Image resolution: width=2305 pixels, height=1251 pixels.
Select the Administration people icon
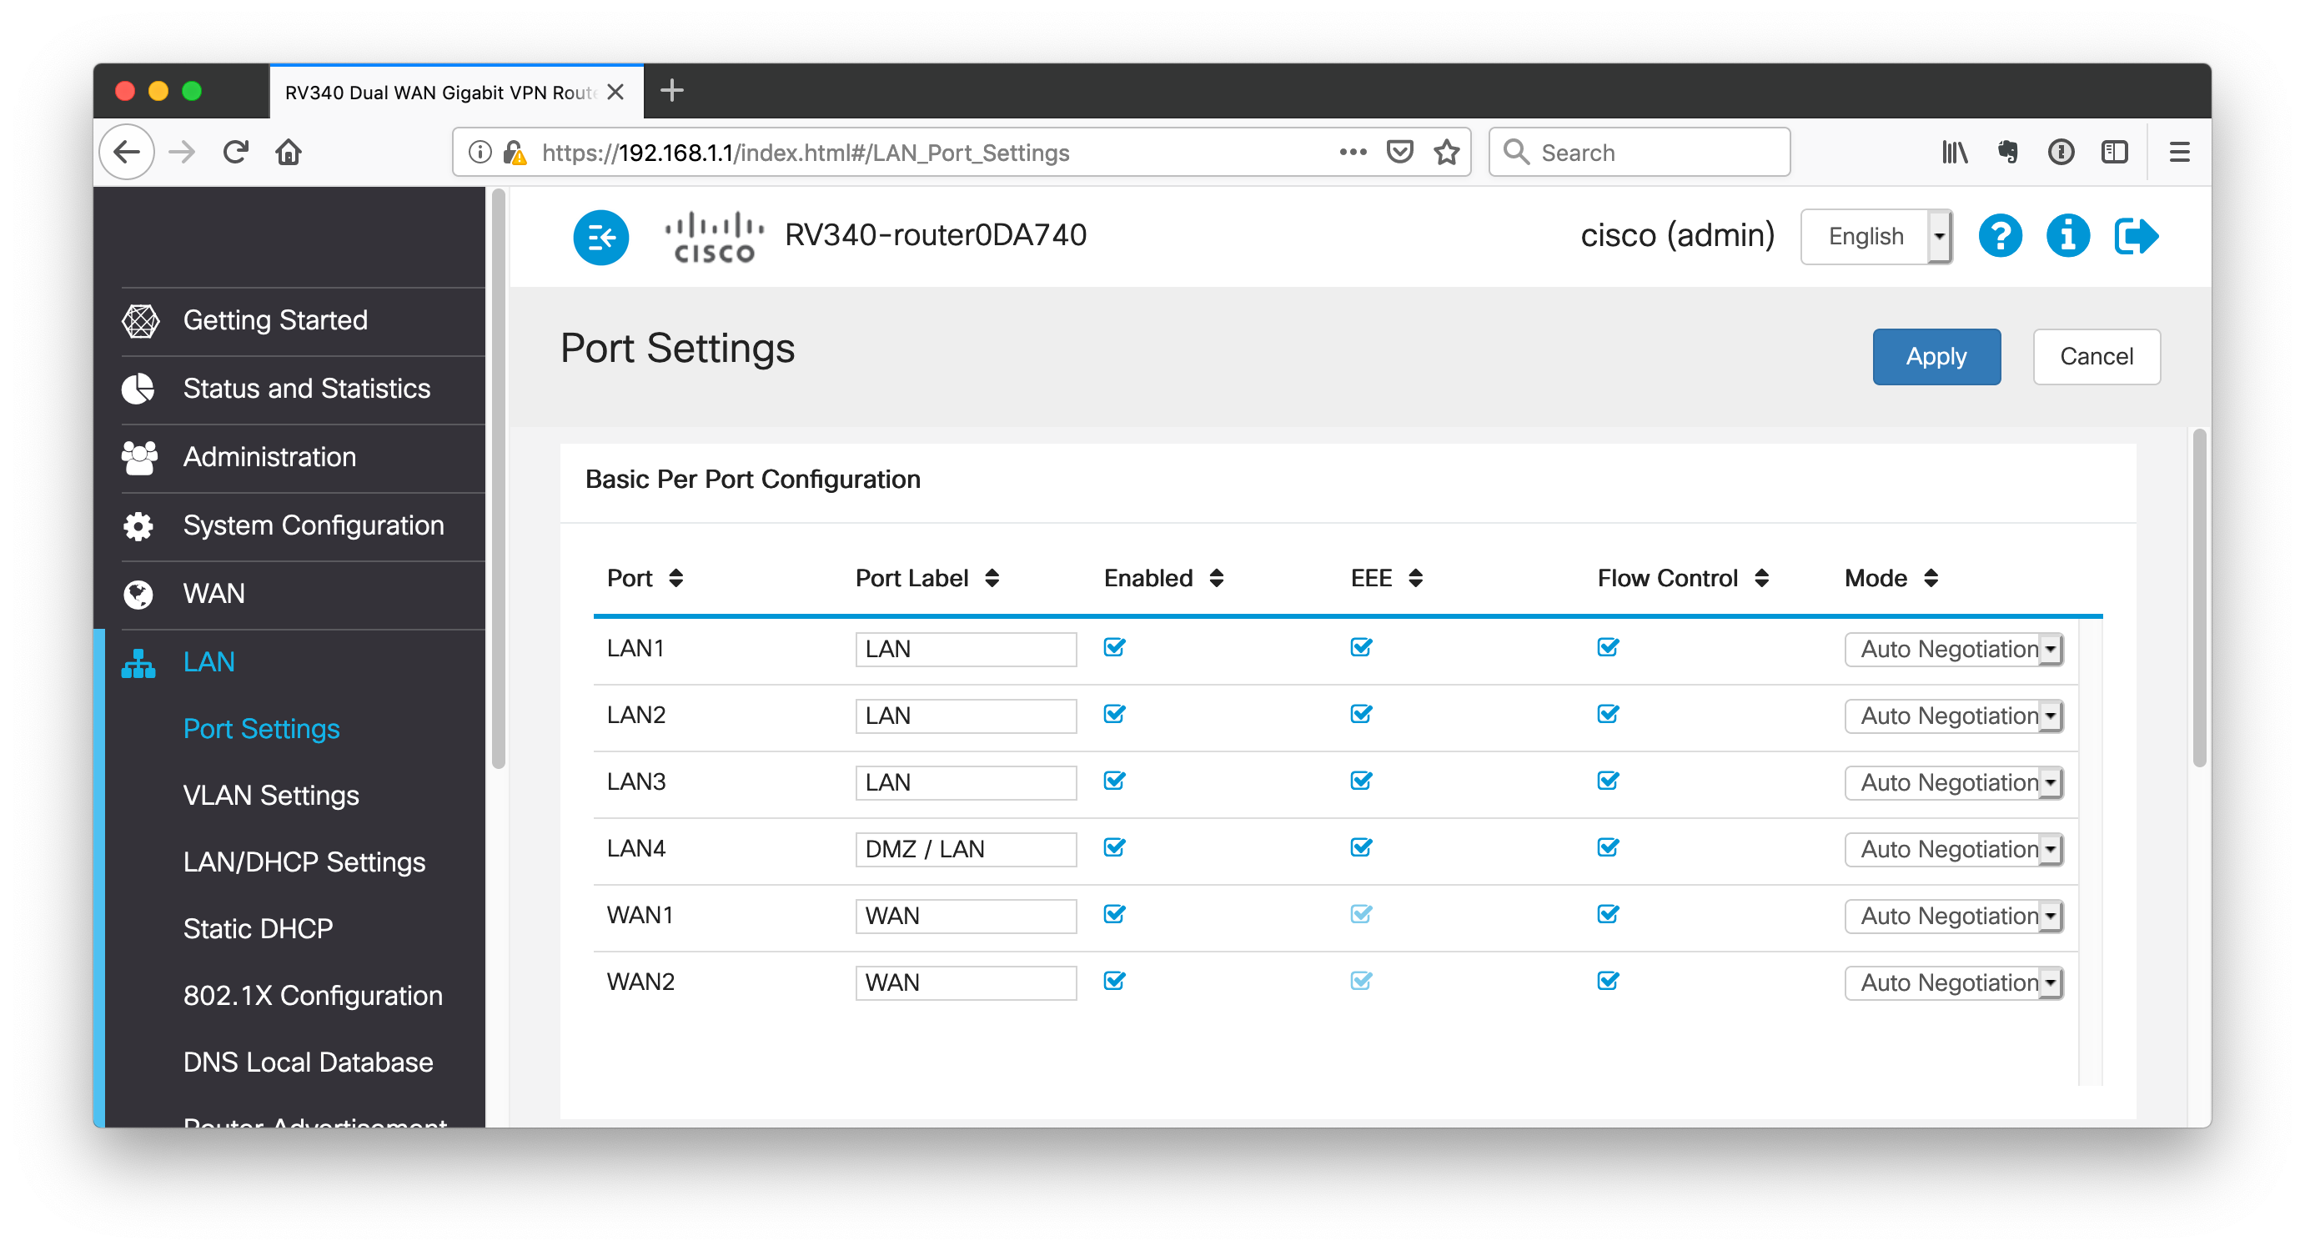click(138, 456)
